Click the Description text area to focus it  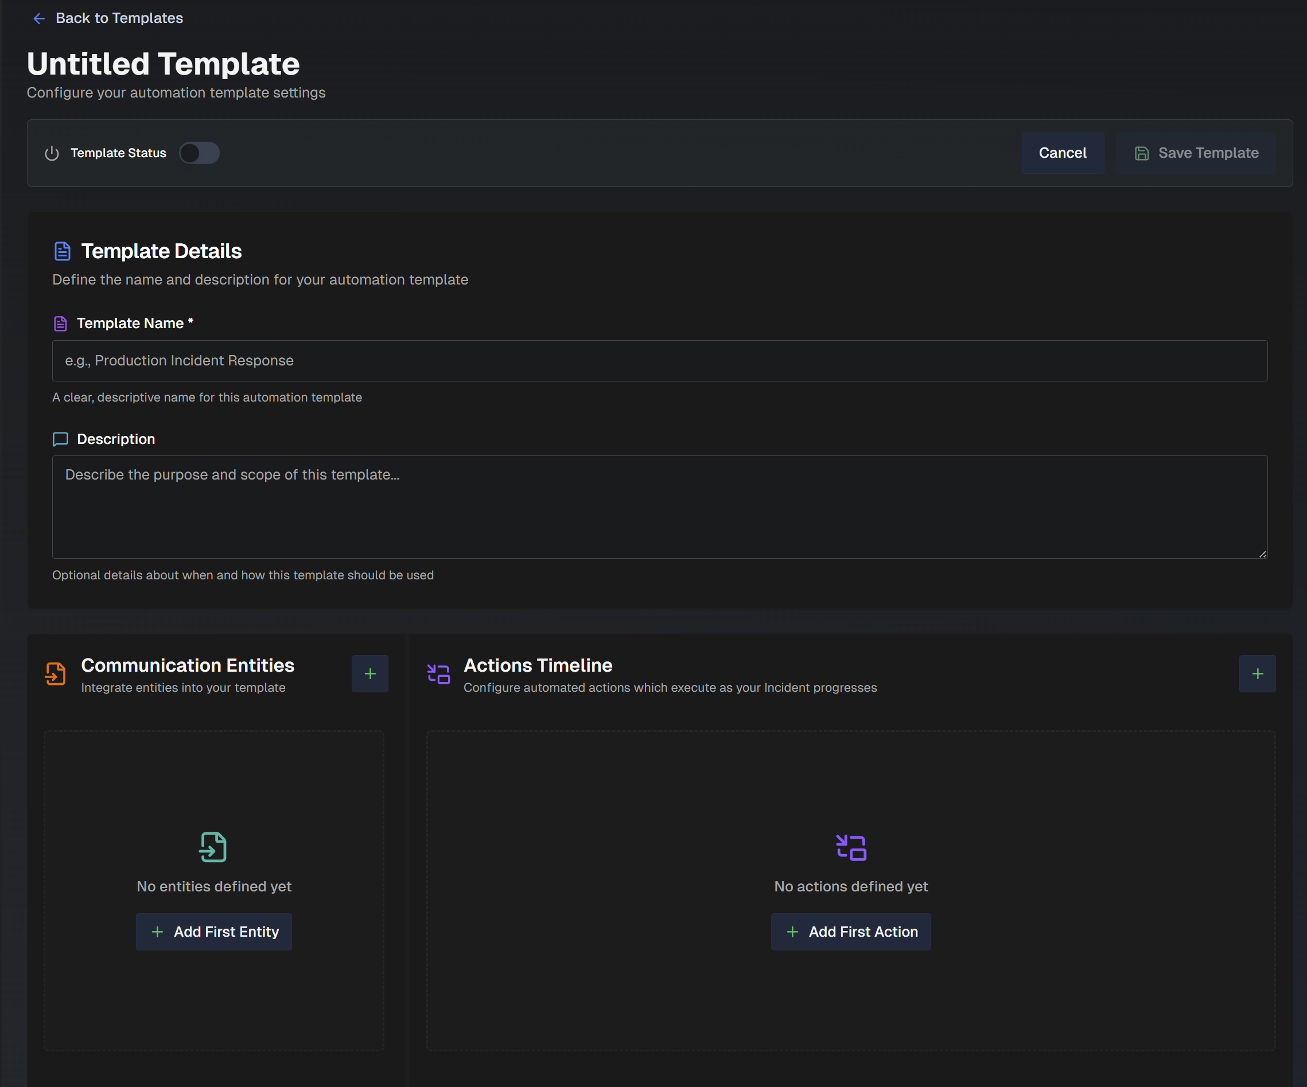pos(660,507)
